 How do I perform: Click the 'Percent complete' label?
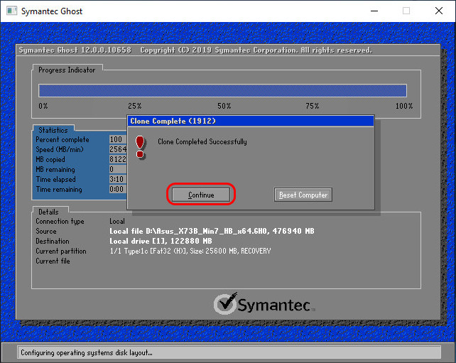point(63,140)
